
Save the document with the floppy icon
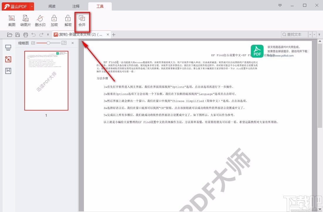18,35
